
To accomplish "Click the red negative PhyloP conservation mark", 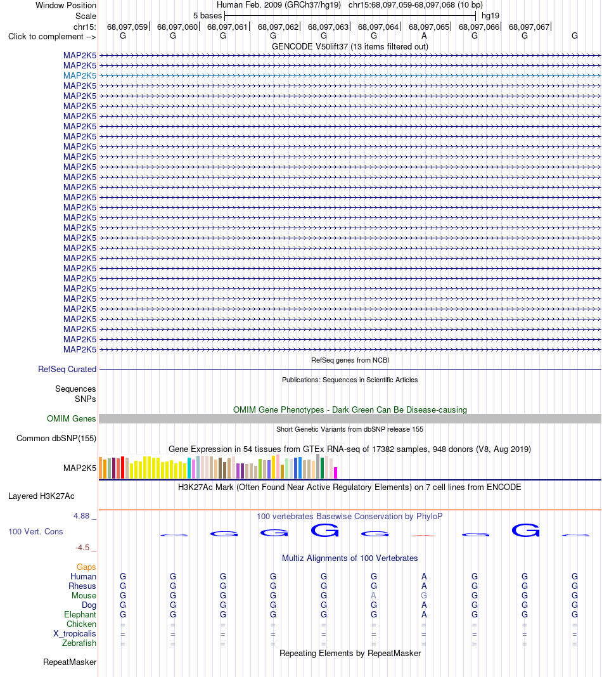I will pos(424,536).
